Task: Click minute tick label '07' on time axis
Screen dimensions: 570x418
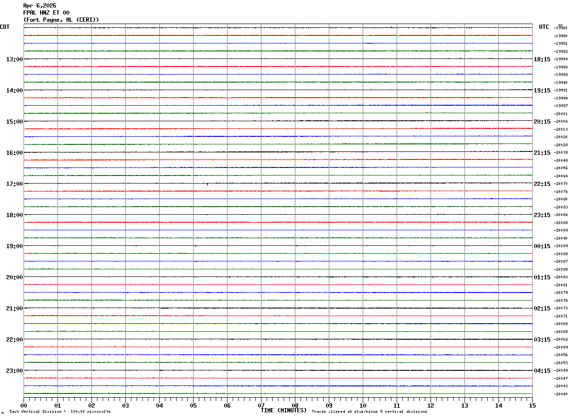Action: 261,405
